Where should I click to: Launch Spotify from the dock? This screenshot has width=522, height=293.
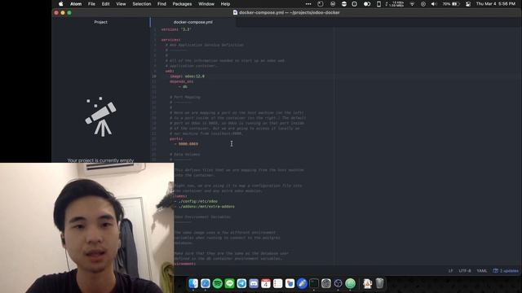coord(218,283)
